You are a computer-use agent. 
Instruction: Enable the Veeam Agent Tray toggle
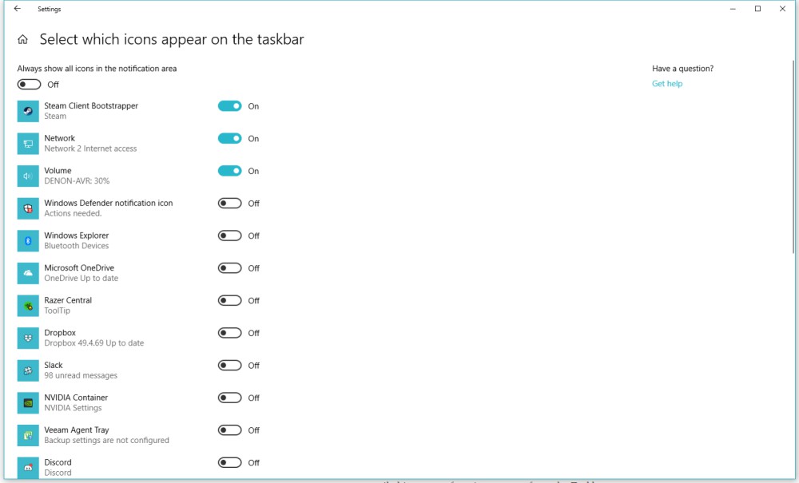coord(230,430)
